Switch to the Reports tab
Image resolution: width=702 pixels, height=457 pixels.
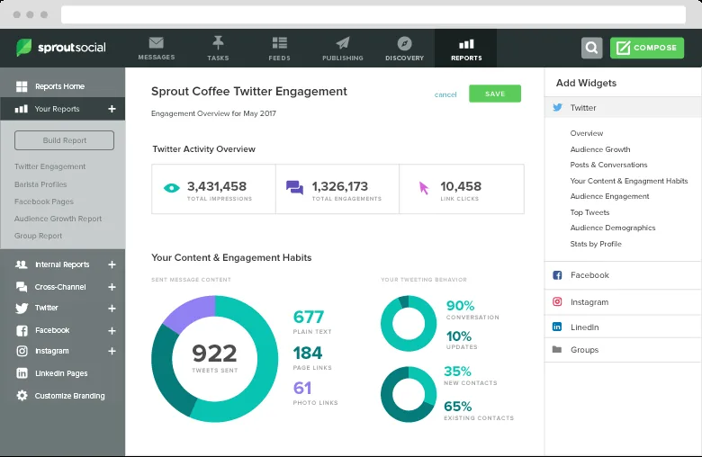465,49
